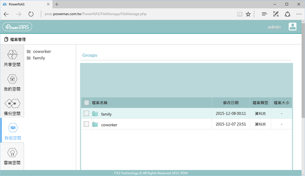This screenshot has width=305, height=176.
Task: Open the 雲端空間 cloud space section
Action: click(x=12, y=156)
